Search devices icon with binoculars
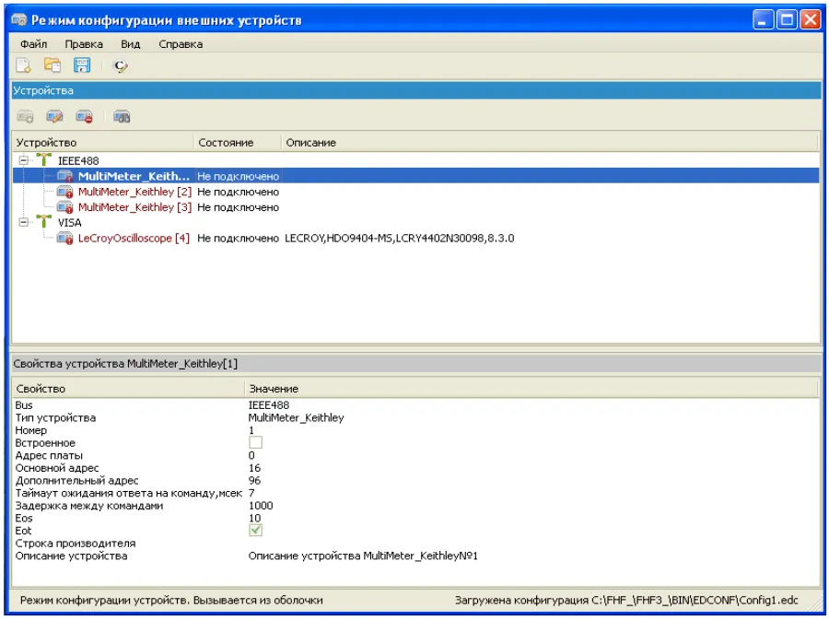This screenshot has width=829, height=620. coord(123,116)
